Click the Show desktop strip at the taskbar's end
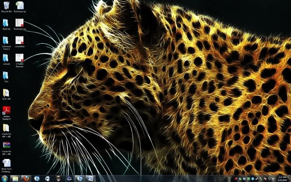Image resolution: width=291 pixels, height=182 pixels. pyautogui.click(x=290, y=179)
